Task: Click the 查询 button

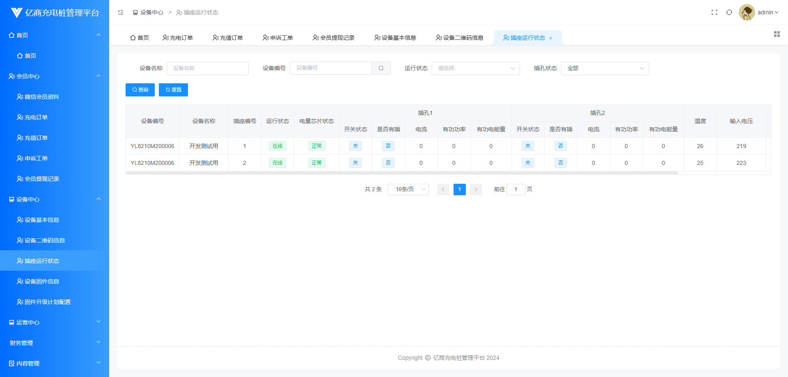Action: 140,90
